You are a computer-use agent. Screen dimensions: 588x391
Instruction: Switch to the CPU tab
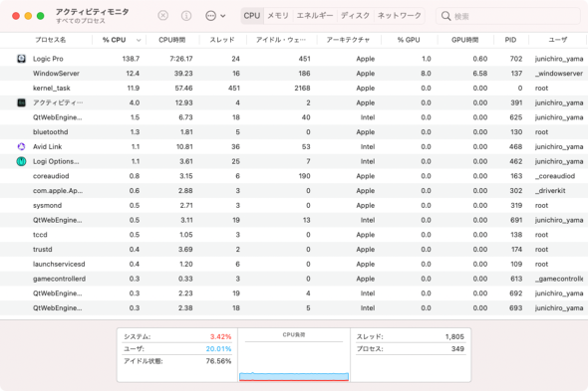click(252, 16)
